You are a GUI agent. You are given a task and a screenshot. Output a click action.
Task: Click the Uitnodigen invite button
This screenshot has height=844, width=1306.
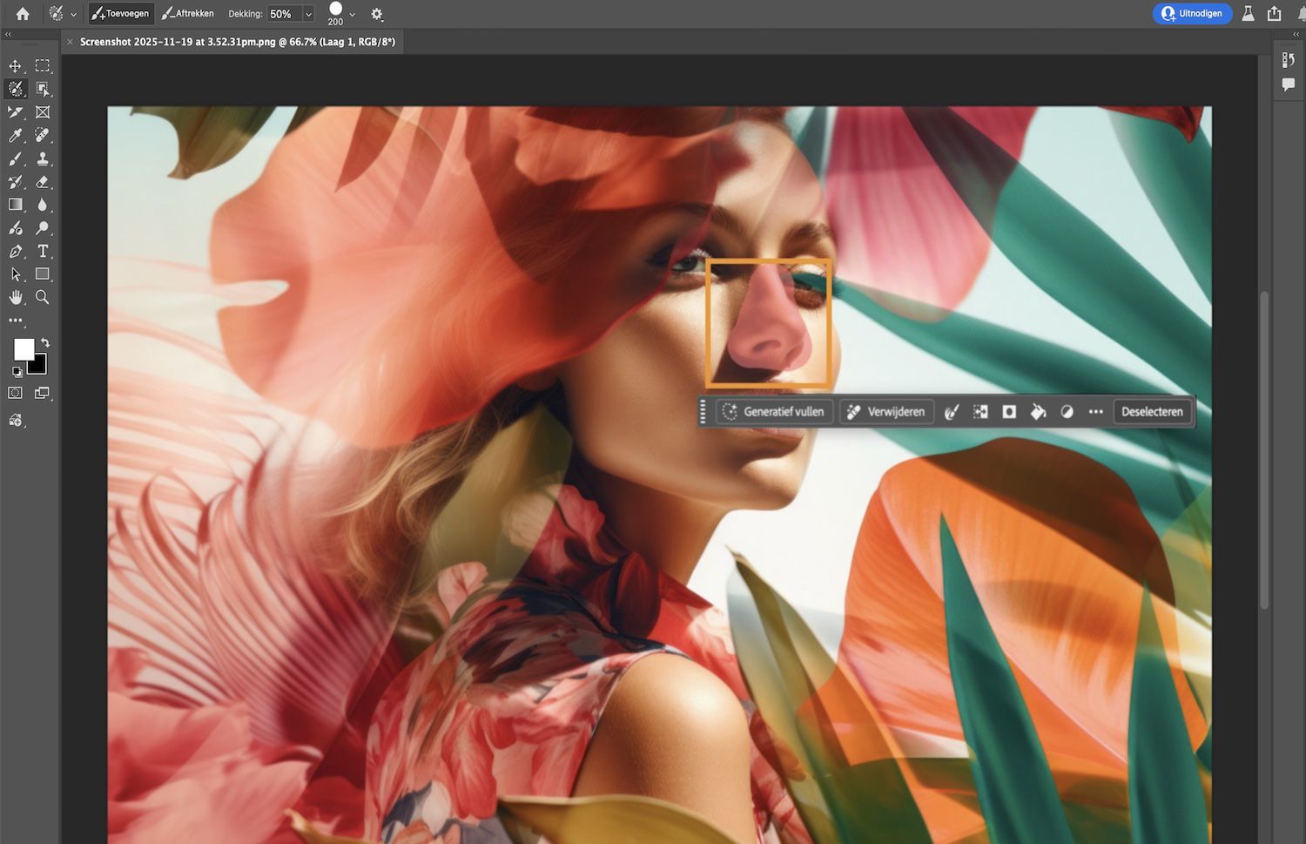(x=1192, y=14)
